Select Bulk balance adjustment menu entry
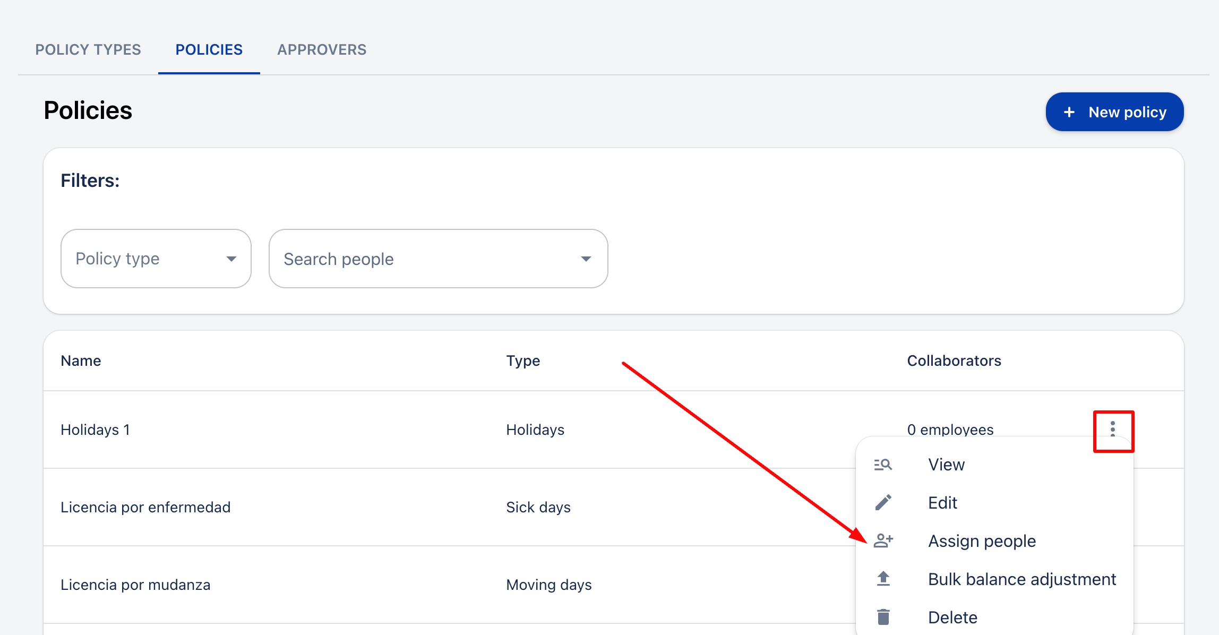This screenshot has width=1219, height=635. point(1021,579)
